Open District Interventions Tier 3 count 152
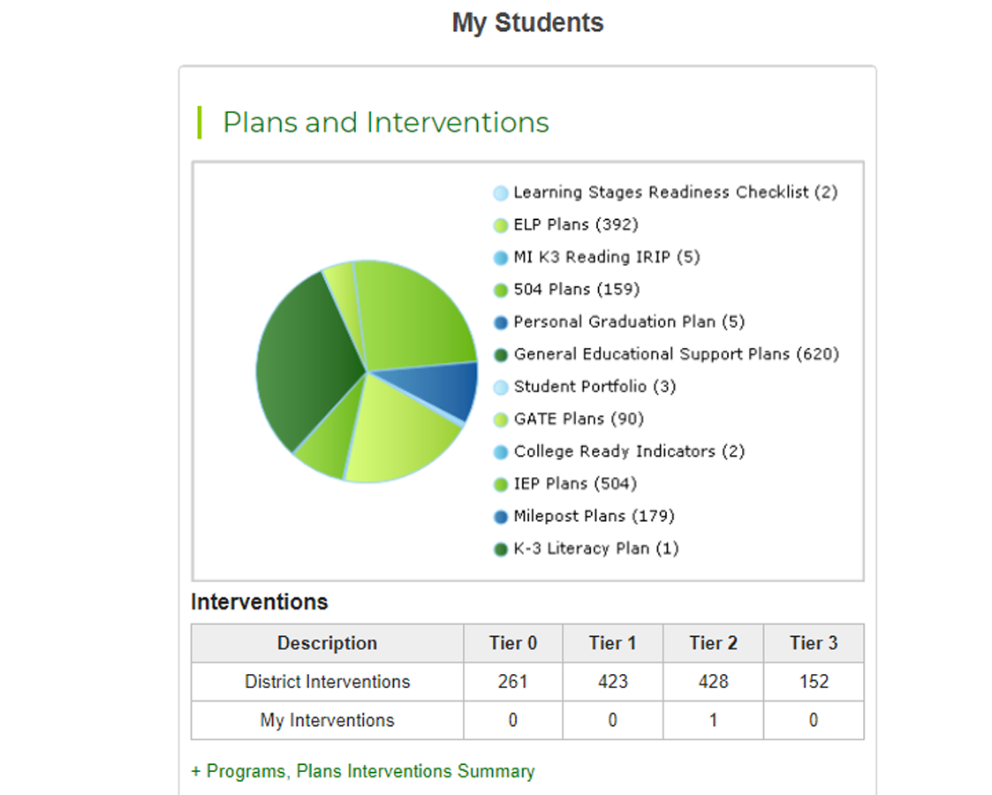This screenshot has width=992, height=795. tap(814, 682)
